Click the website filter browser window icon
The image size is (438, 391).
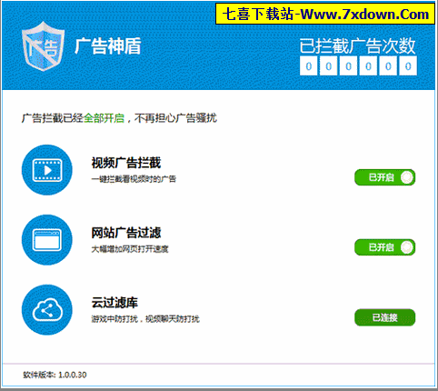(x=47, y=240)
